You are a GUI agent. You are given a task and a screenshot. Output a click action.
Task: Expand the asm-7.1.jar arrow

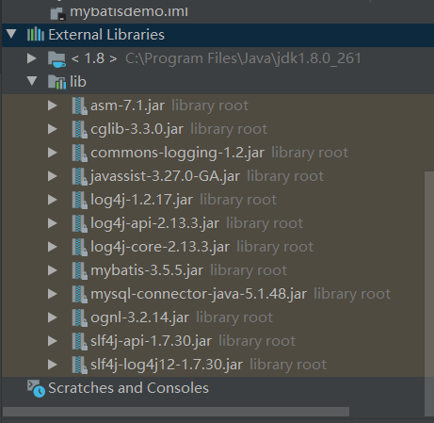coord(53,106)
